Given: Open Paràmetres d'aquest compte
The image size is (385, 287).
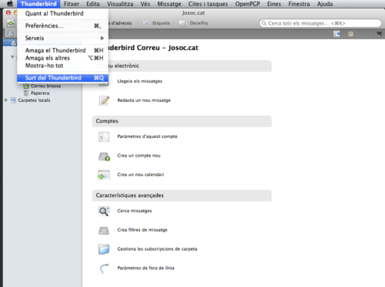Looking at the screenshot, I should (x=147, y=137).
